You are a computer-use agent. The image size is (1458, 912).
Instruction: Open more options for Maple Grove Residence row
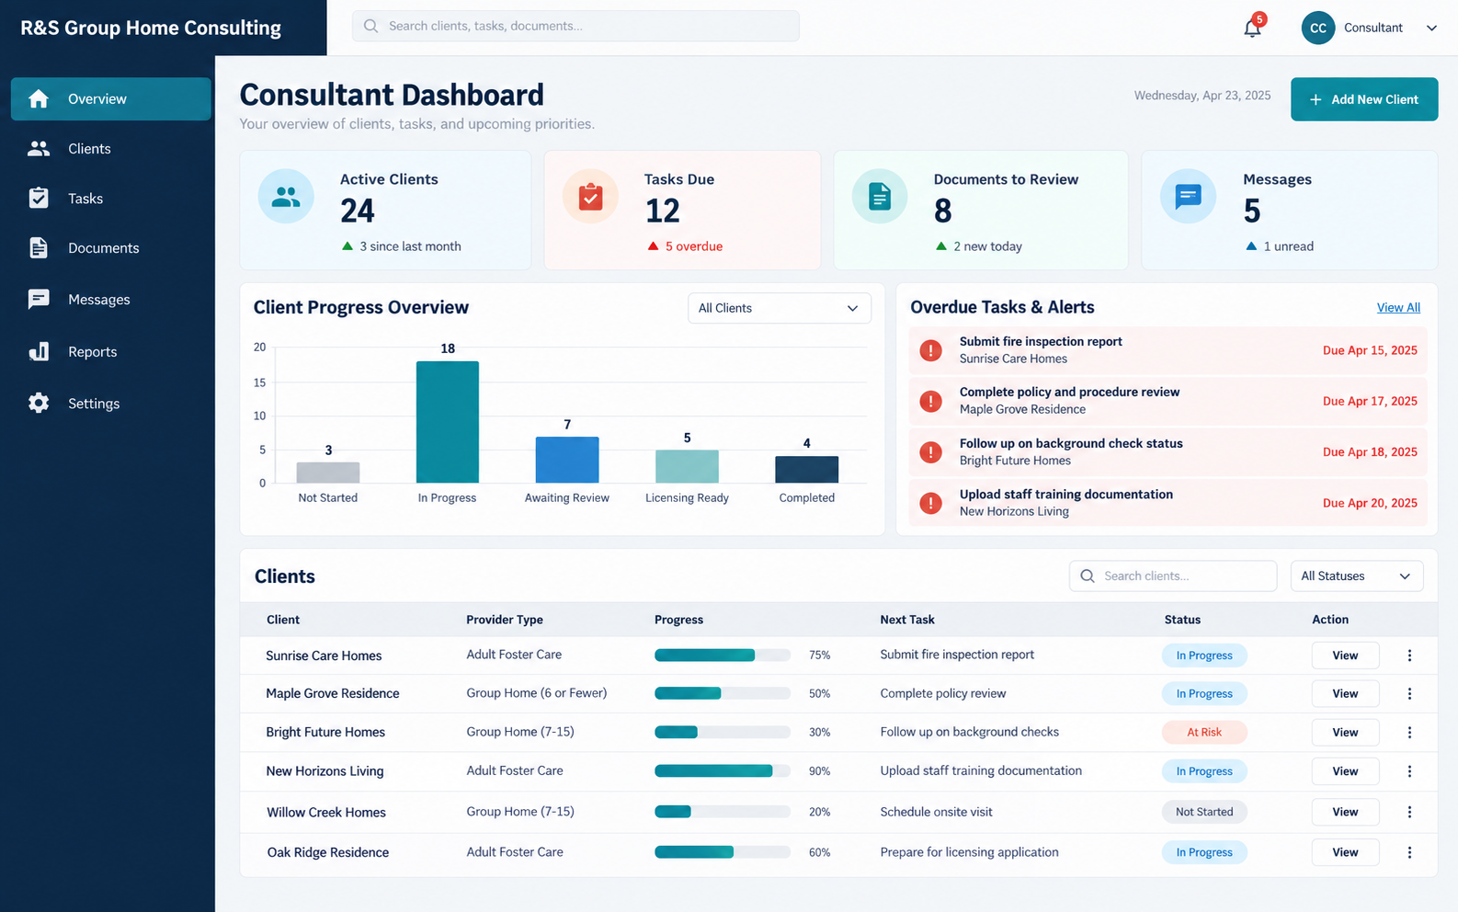point(1409,693)
